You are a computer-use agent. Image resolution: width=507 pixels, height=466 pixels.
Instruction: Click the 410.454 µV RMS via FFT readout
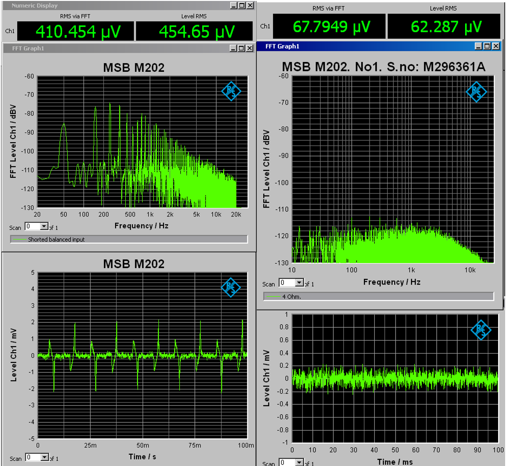[x=78, y=31]
